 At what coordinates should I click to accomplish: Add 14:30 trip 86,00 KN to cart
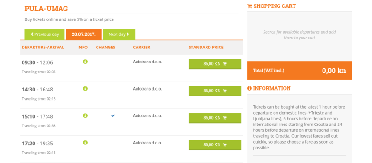[215, 91]
